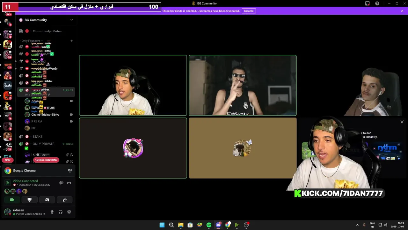Open User Settings gear
Image resolution: width=408 pixels, height=230 pixels.
[69, 212]
